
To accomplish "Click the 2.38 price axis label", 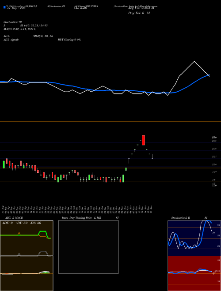I will click(214, 149).
